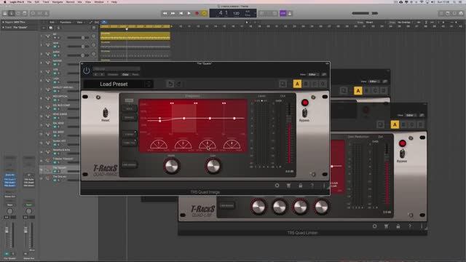Redo in Quad Image plugin toolbar
Screen dimensions: 466x262
point(178,84)
